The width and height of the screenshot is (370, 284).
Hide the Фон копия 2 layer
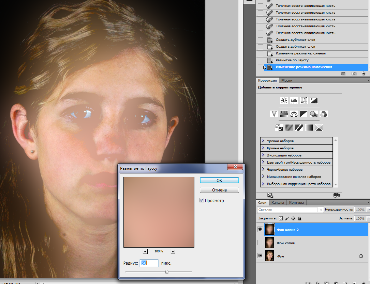(x=260, y=229)
